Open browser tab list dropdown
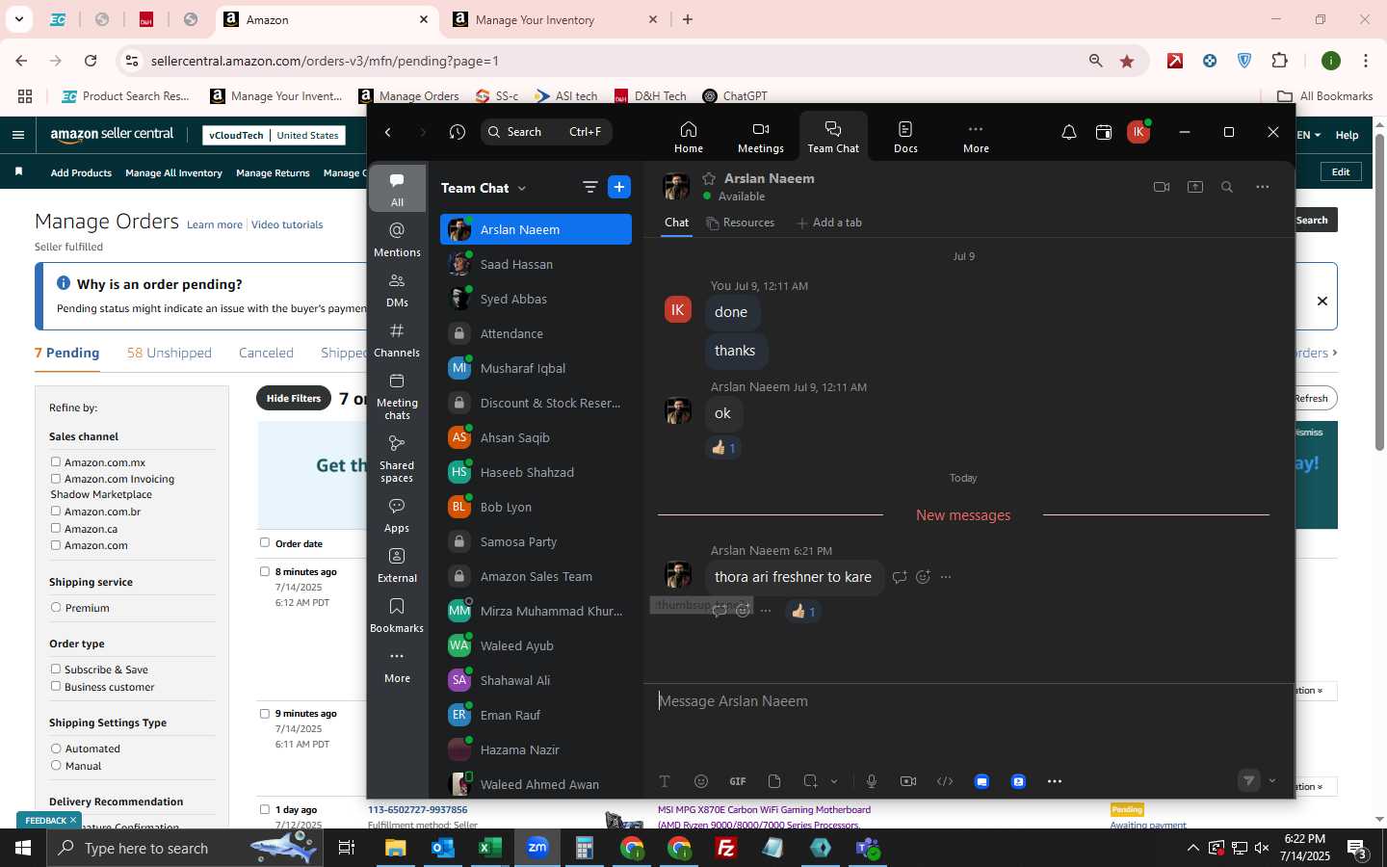Viewport: 1387px width, 867px height. (18, 19)
